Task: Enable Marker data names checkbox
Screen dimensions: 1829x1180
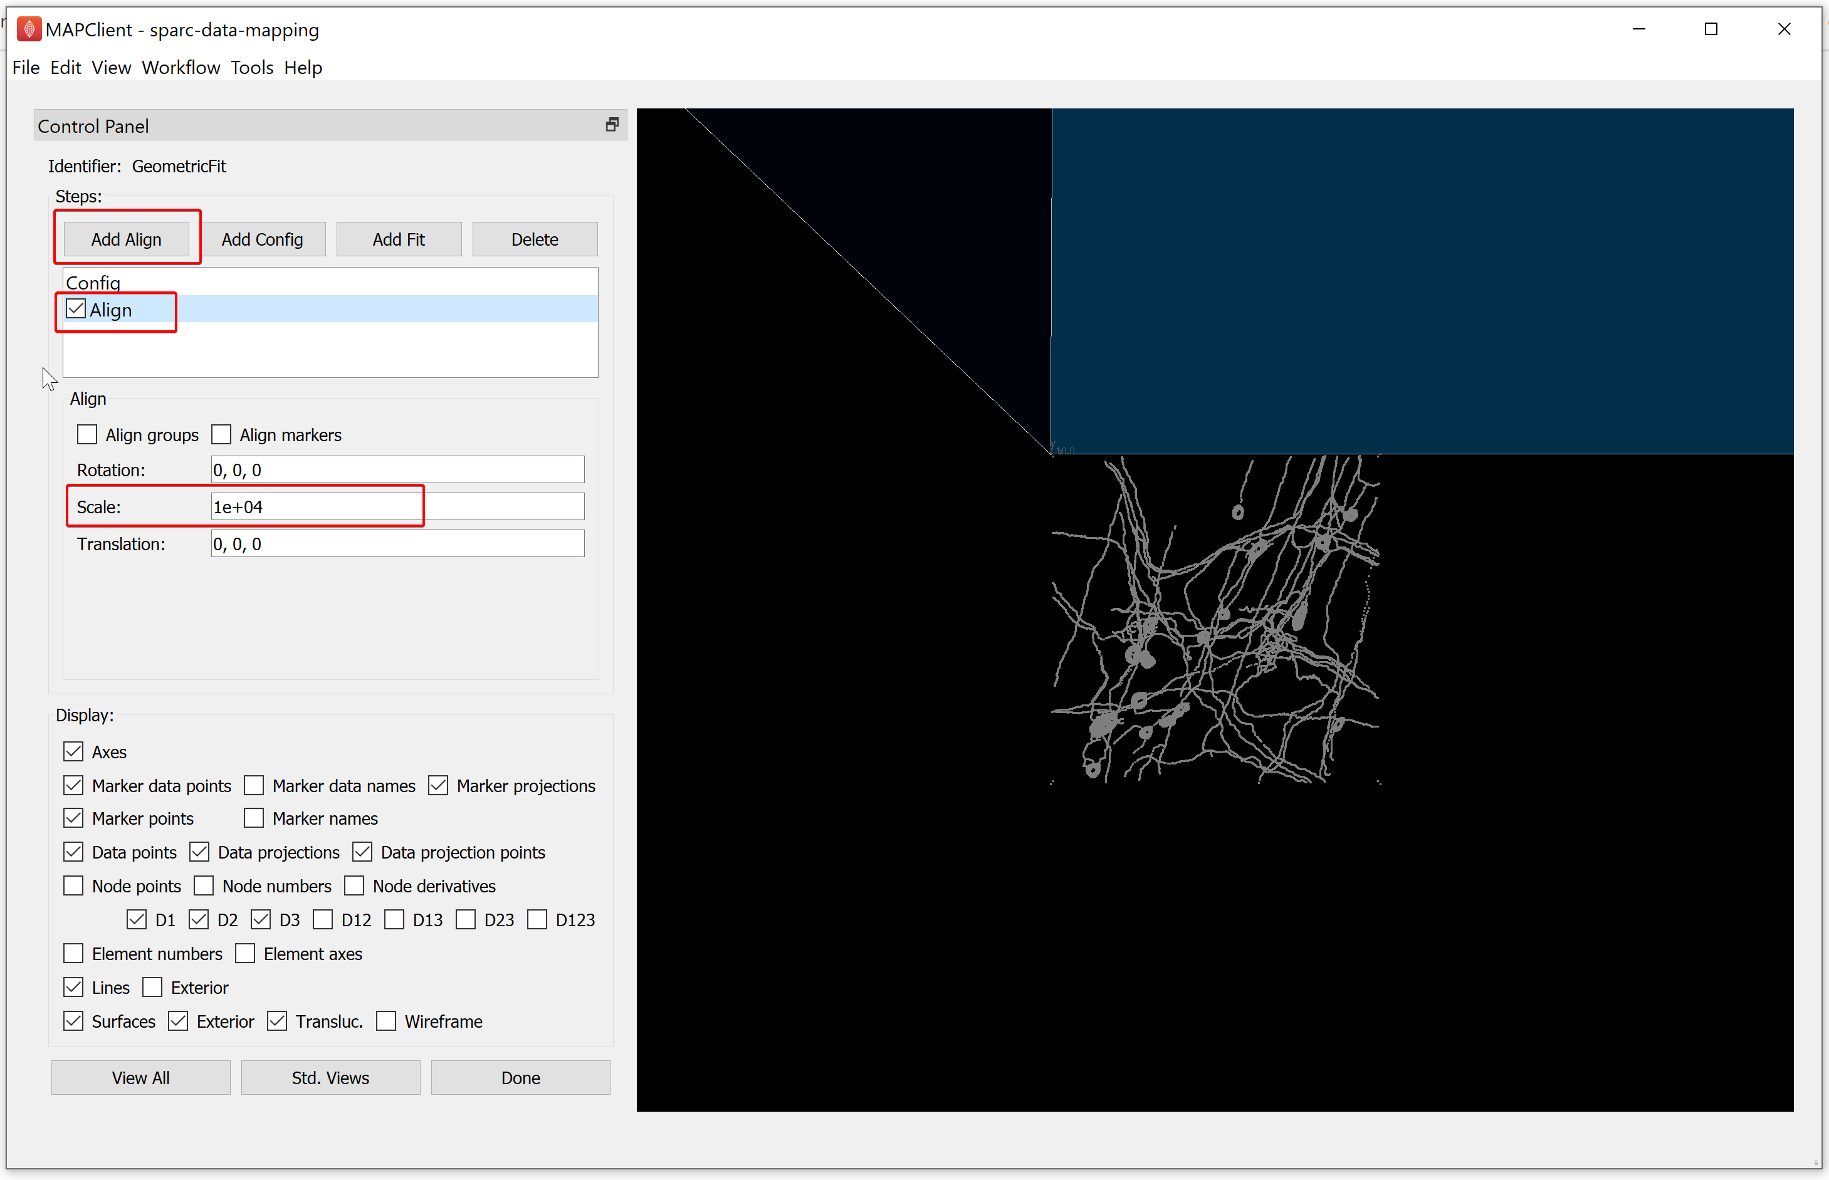Action: [x=254, y=785]
